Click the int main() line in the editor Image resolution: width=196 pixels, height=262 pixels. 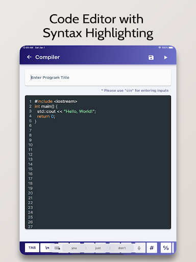[x=46, y=106]
